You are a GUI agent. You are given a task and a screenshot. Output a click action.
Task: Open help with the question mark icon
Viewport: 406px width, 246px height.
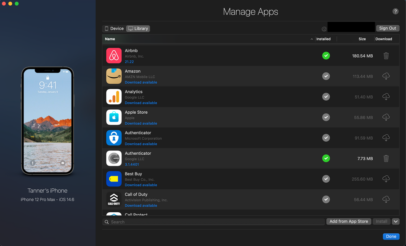(395, 11)
